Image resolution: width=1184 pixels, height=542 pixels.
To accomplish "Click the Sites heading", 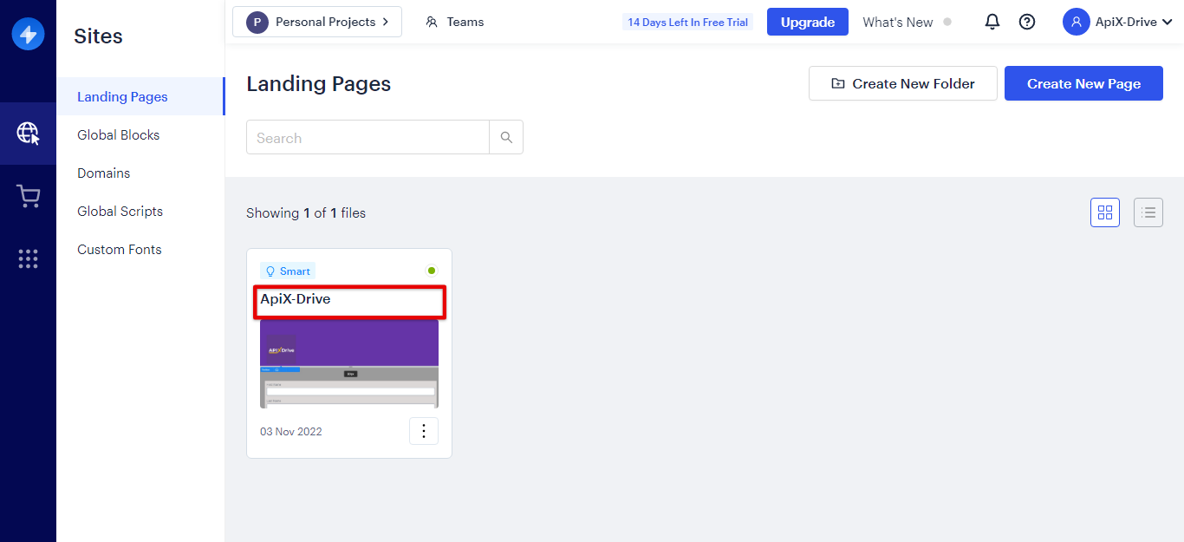I will (x=98, y=36).
